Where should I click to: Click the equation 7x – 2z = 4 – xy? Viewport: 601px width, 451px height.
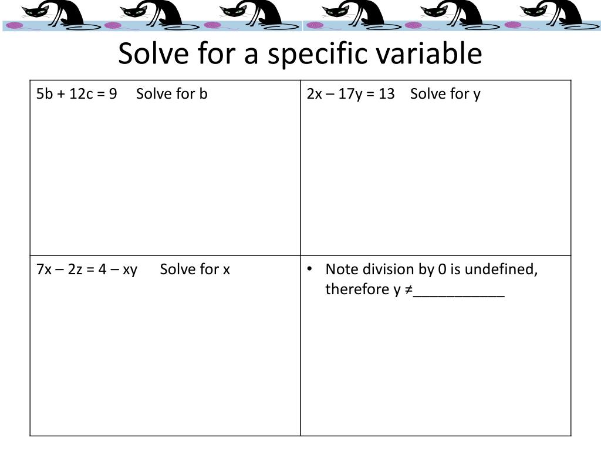coord(87,270)
